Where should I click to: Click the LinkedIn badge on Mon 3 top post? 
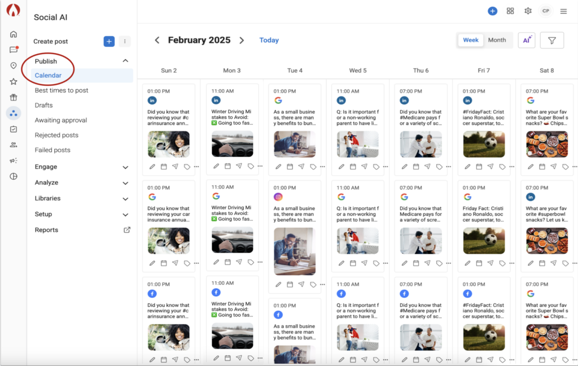click(x=216, y=100)
